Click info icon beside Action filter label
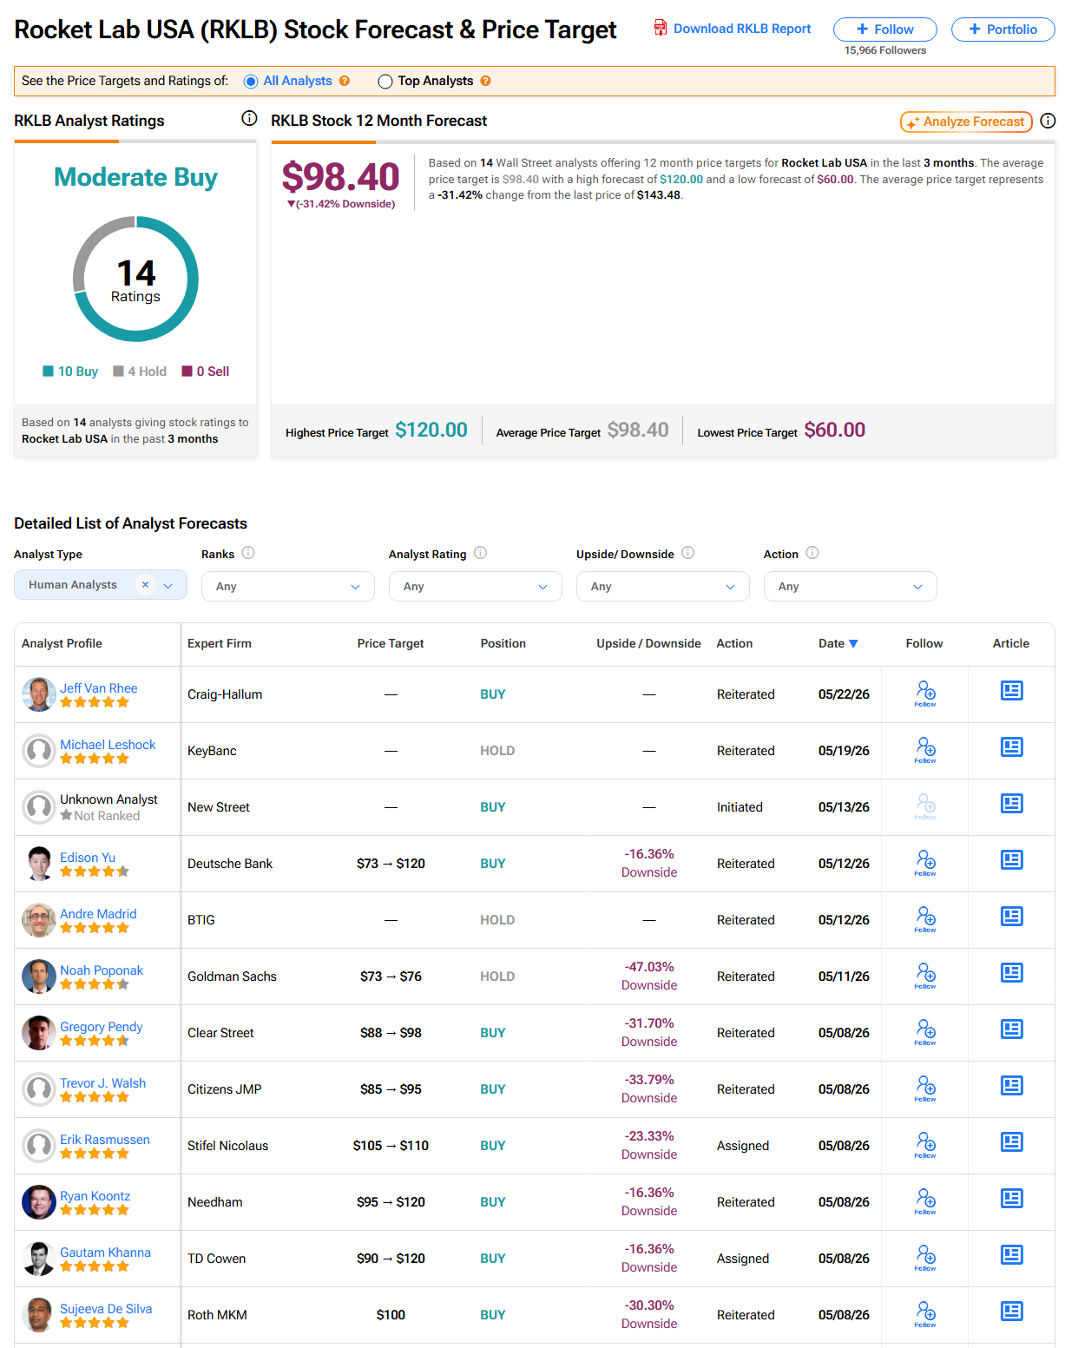Screen dimensions: 1065x1348 (812, 553)
